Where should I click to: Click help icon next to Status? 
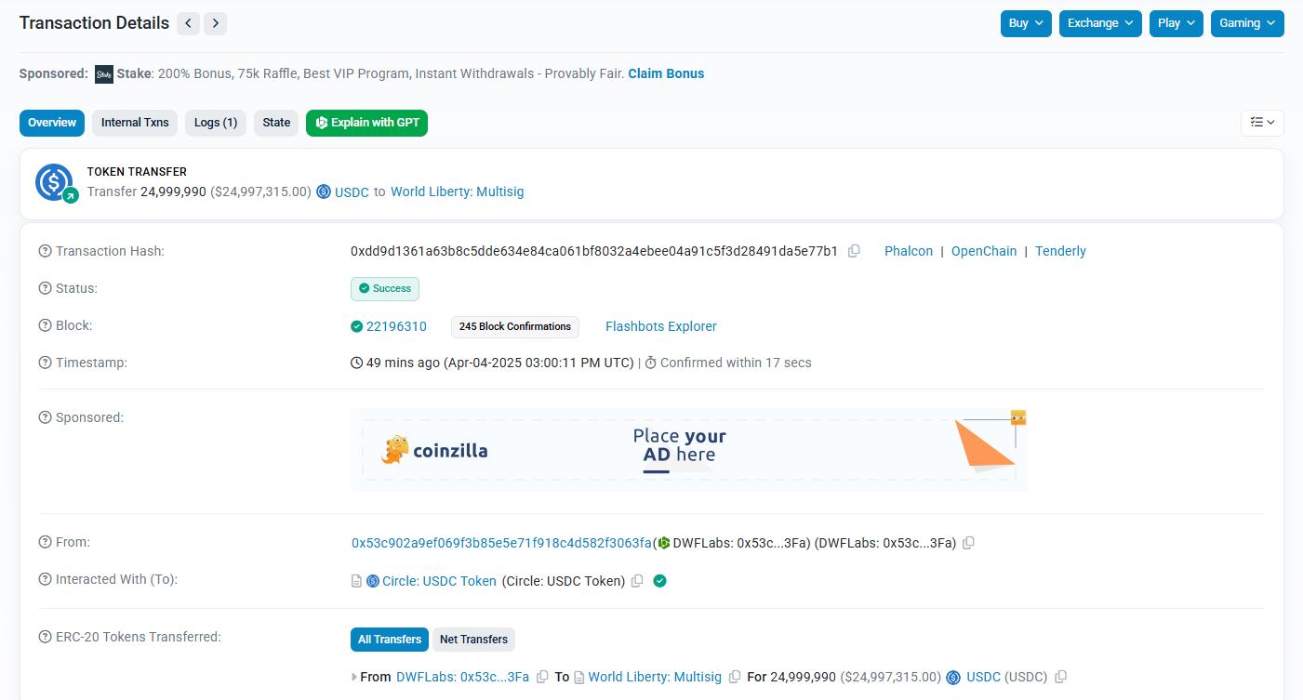coord(45,288)
